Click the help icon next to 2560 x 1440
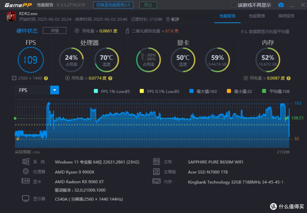The width and height of the screenshot is (307, 213). point(46,78)
